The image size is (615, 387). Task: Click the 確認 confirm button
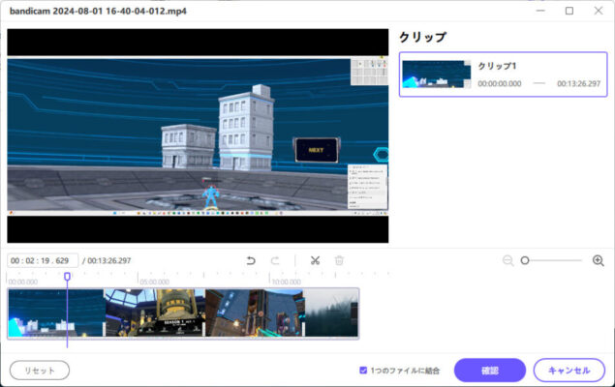(490, 371)
